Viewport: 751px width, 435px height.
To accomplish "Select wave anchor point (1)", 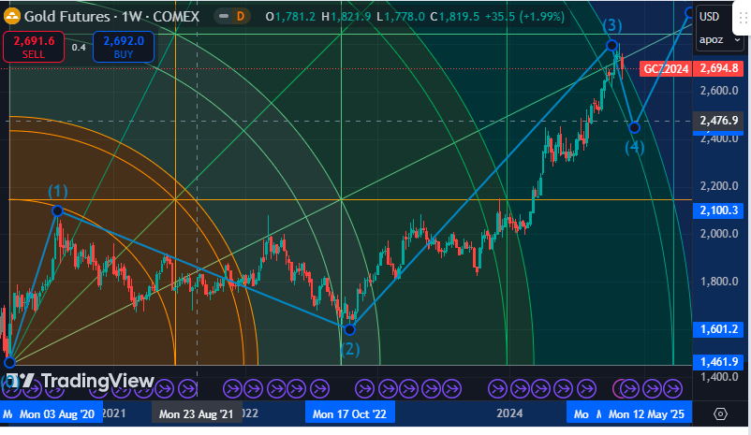I will [x=57, y=210].
